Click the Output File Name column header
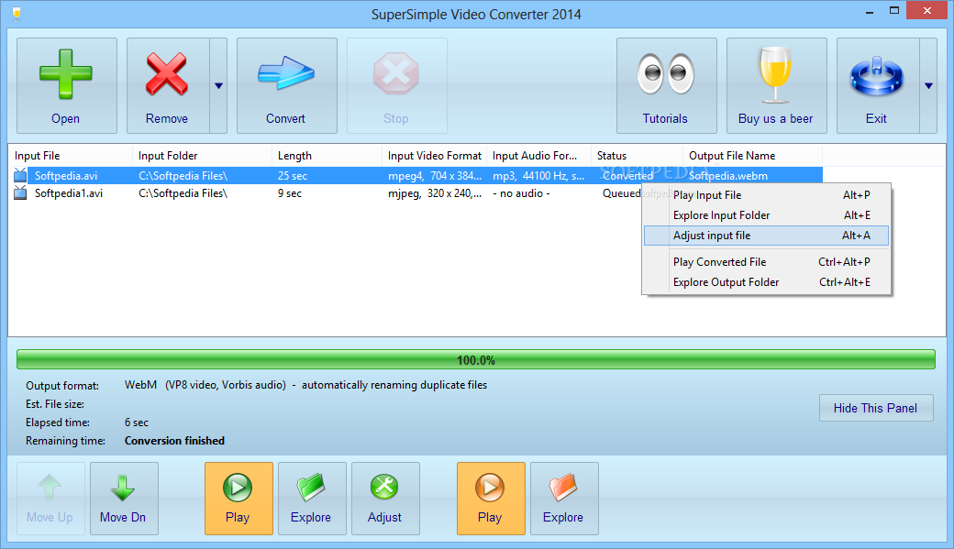This screenshot has width=954, height=549. point(752,156)
